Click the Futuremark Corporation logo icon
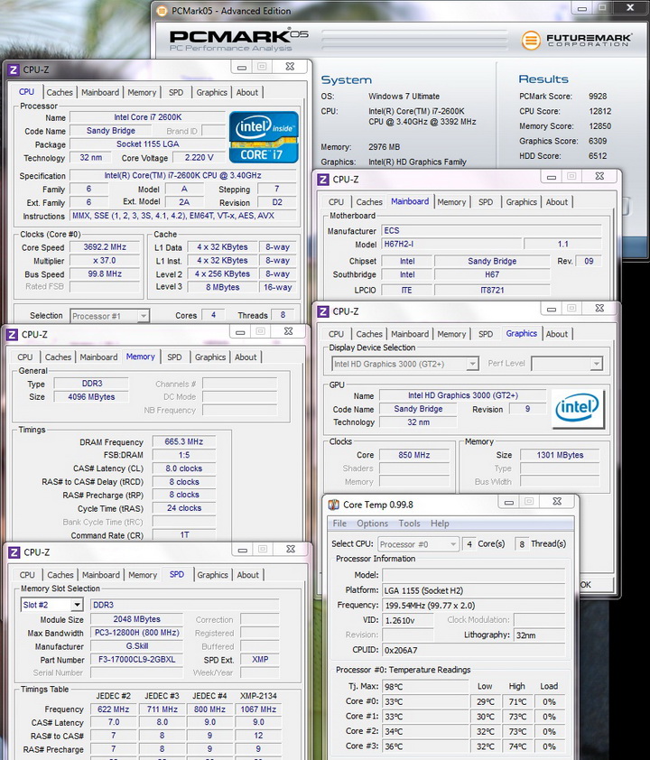The image size is (650, 760). 531,41
